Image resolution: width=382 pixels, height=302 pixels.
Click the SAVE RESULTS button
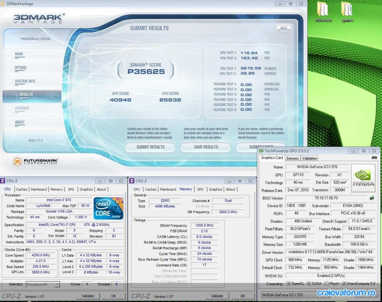pos(206,147)
